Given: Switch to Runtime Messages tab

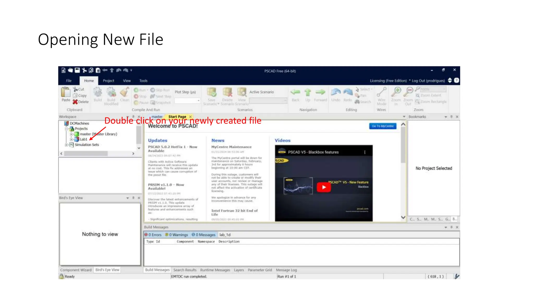Looking at the screenshot, I should click(x=215, y=270).
